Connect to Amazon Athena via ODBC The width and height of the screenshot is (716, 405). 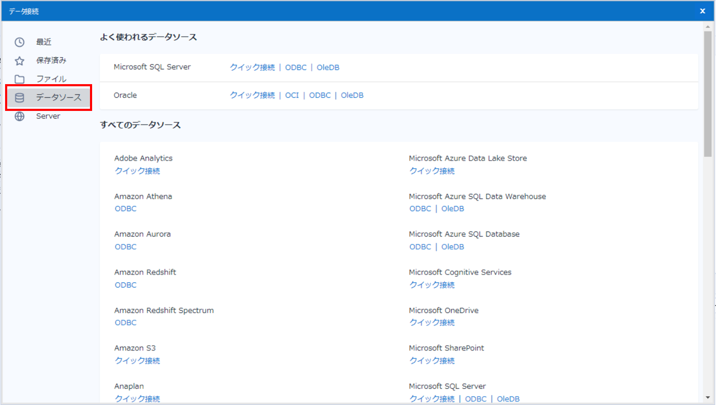coord(126,209)
